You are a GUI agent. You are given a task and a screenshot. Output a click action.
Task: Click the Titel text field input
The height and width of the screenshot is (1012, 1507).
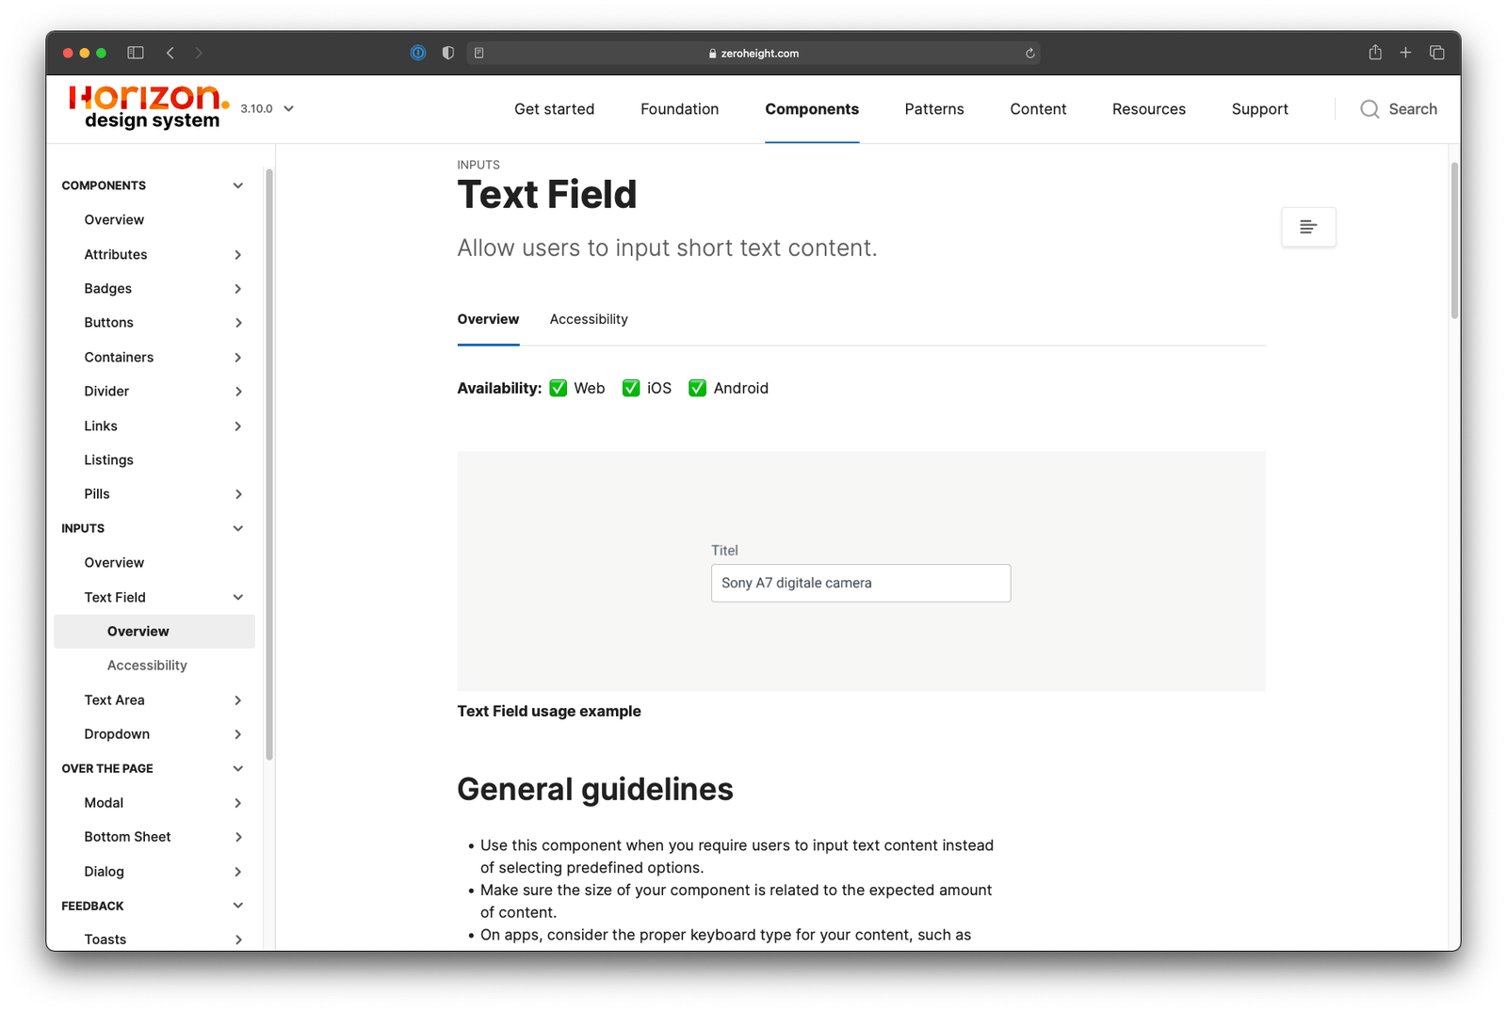pos(861,583)
